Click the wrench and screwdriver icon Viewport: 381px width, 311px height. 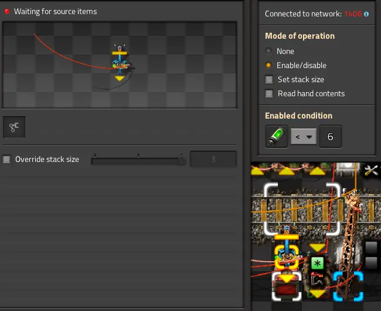(371, 170)
